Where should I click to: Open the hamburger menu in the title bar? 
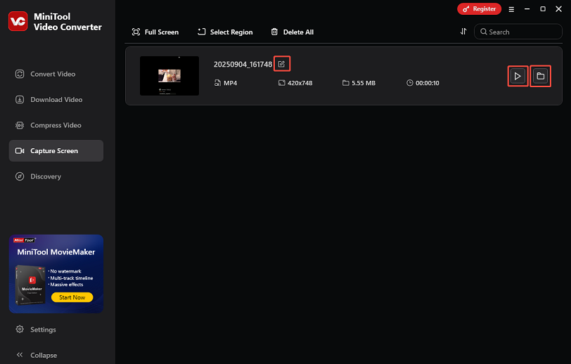pos(511,9)
